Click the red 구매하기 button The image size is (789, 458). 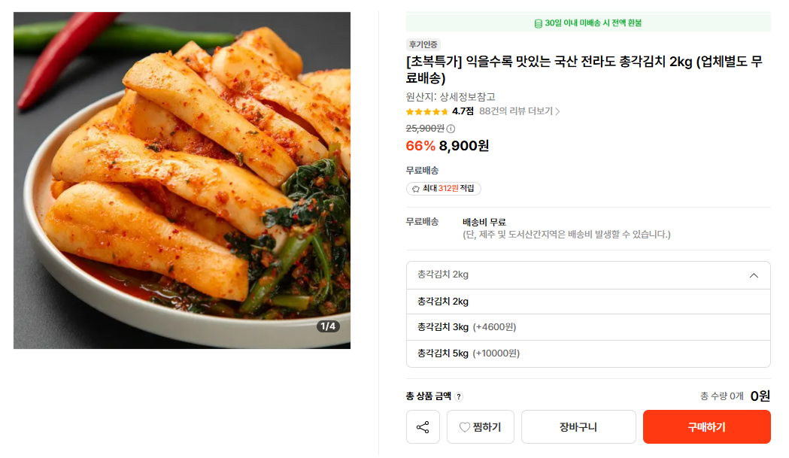706,427
